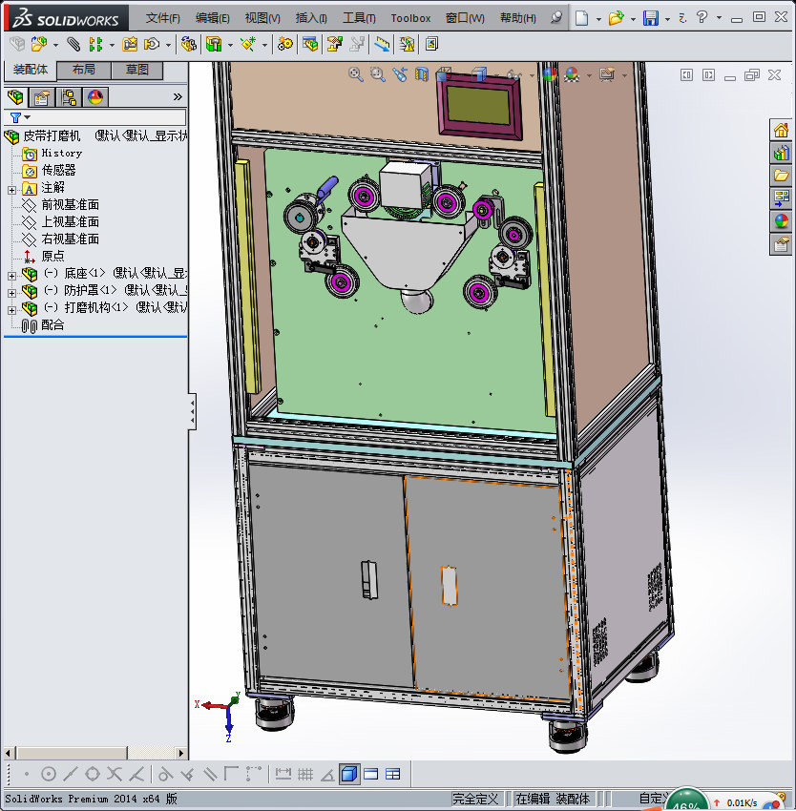Viewport: 796px width, 811px height.
Task: Open the 编辑(E) menu
Action: [x=212, y=18]
